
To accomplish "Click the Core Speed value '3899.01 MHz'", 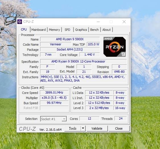I will (x=54, y=92).
